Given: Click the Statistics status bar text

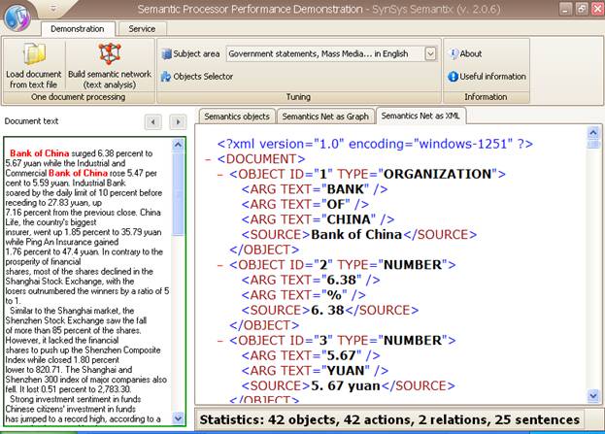Looking at the screenshot, I should pos(389,419).
